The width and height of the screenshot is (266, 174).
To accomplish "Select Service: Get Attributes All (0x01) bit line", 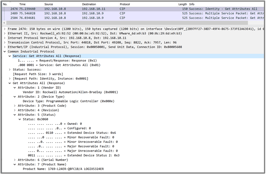I will point(59,65).
